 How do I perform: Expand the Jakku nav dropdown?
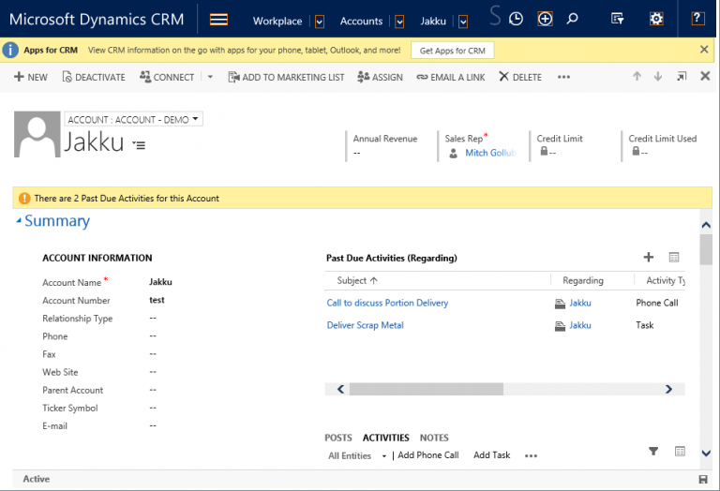(x=463, y=22)
